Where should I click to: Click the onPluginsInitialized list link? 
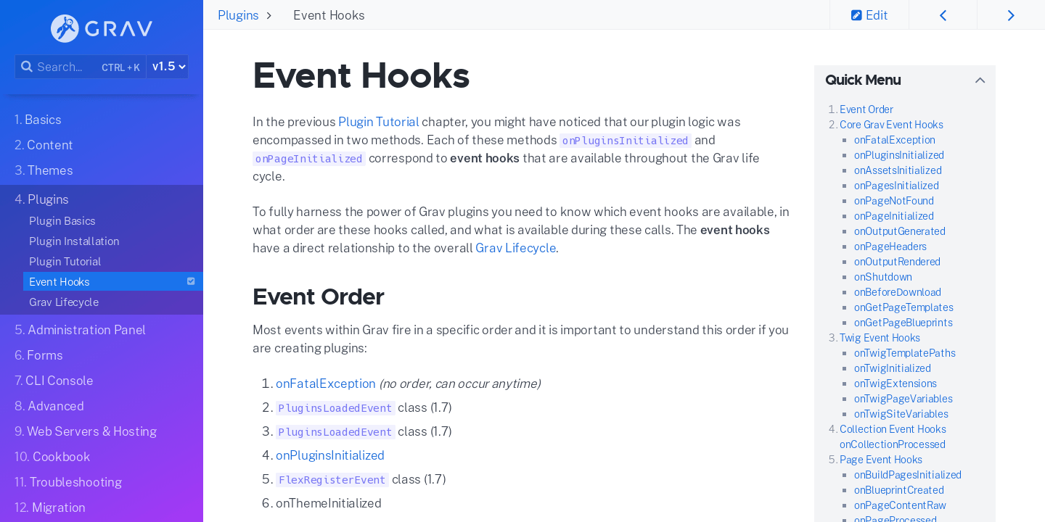pyautogui.click(x=329, y=455)
